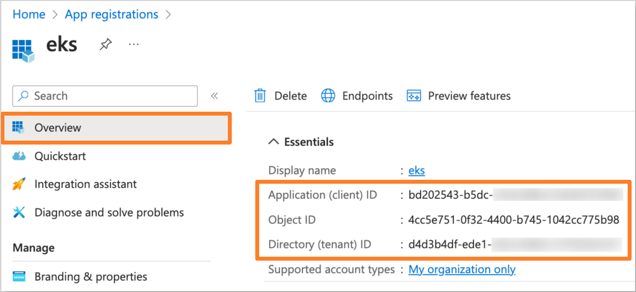The height and width of the screenshot is (292, 636).
Task: Open the Home breadcrumb link
Action: [x=28, y=14]
